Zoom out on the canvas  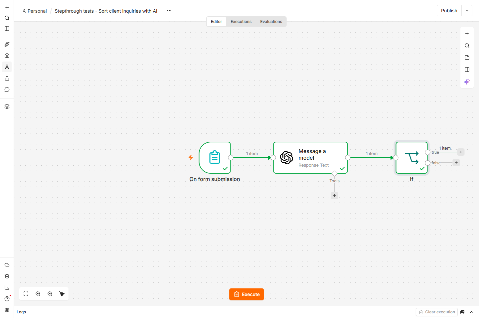50,294
